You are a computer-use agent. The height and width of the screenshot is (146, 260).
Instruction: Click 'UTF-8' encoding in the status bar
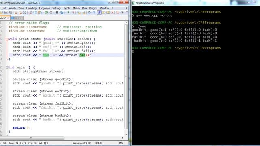[x=98, y=143]
